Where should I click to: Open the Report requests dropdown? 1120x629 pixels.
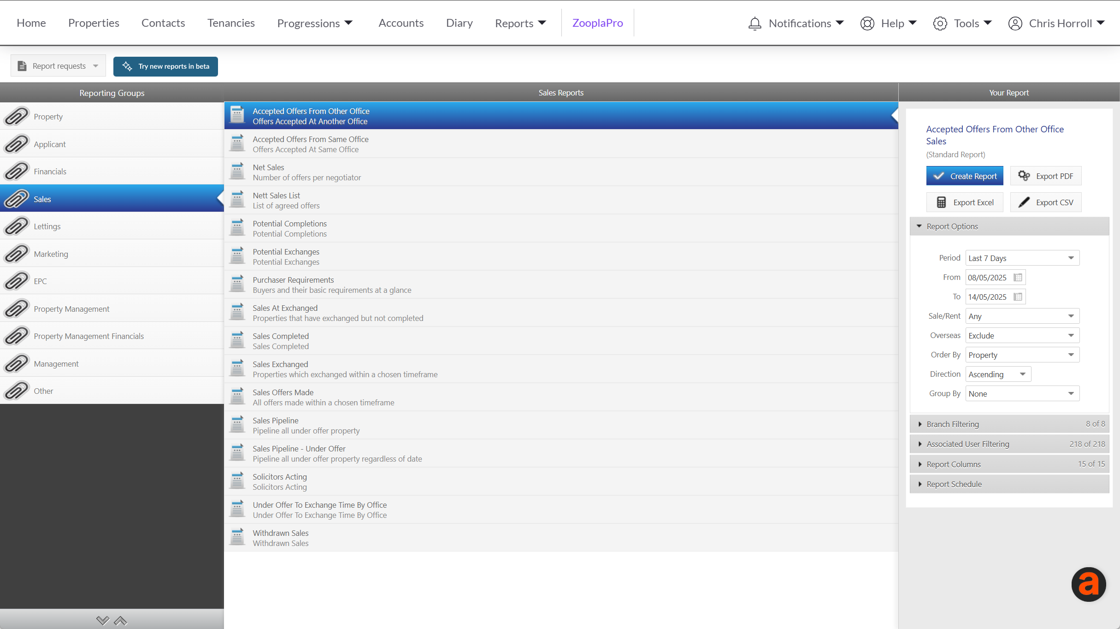(58, 66)
